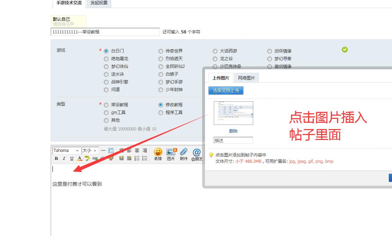Click the 图片 image insert icon
Viewport: 392px width, 236px height.
(171, 154)
